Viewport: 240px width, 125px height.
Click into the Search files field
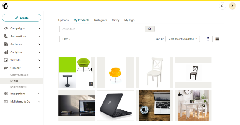click(x=102, y=29)
